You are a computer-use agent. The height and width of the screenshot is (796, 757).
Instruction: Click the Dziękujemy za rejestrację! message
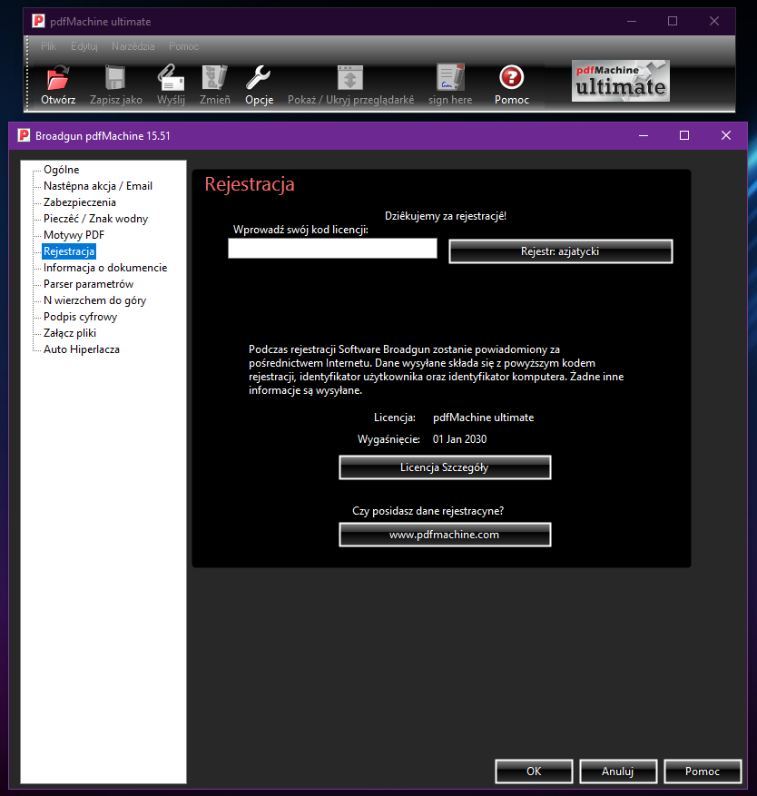[446, 216]
